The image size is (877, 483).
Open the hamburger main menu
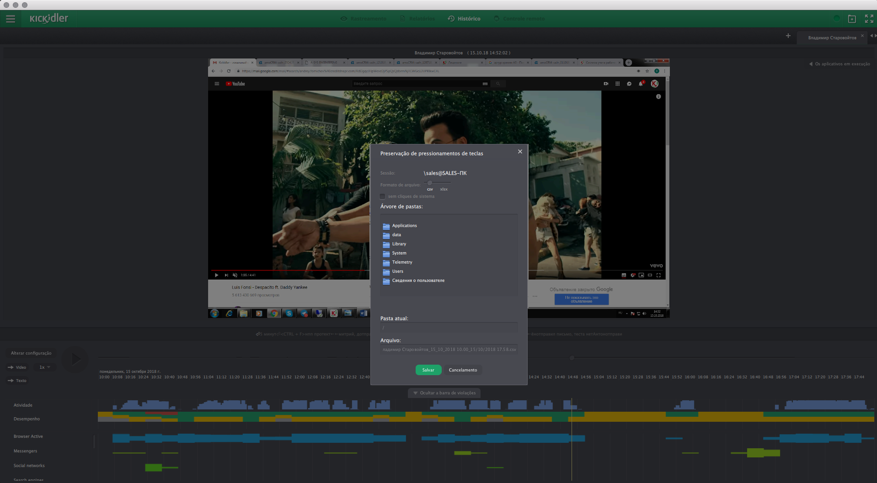11,19
